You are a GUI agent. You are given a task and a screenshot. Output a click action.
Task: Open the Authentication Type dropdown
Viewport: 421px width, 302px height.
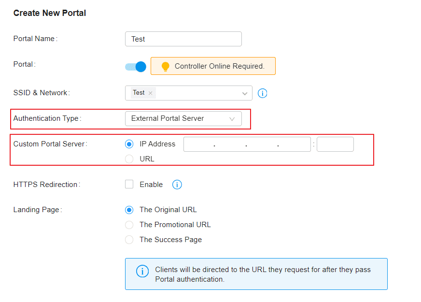click(x=183, y=118)
